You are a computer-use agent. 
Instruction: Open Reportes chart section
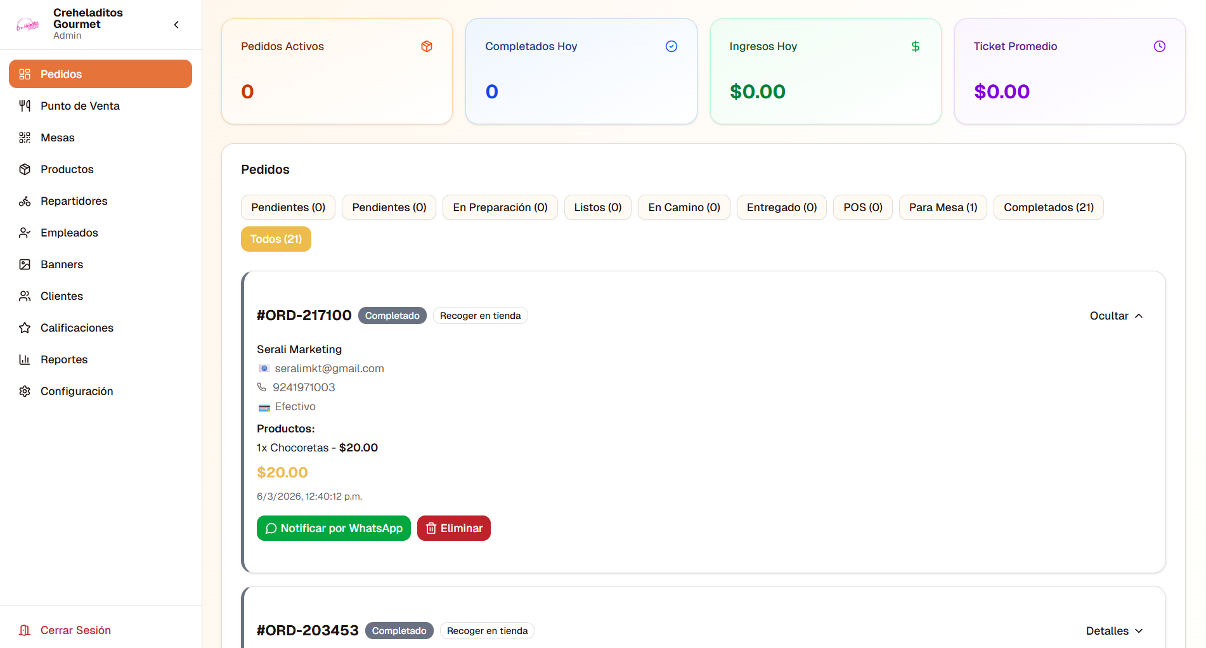[100, 360]
